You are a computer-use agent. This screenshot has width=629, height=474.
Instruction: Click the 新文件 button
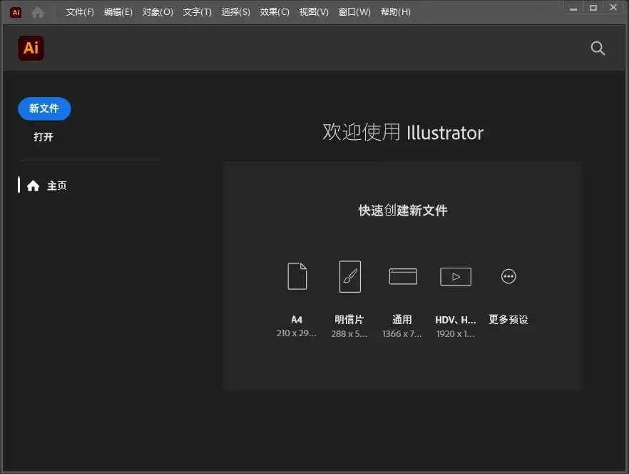tap(44, 109)
